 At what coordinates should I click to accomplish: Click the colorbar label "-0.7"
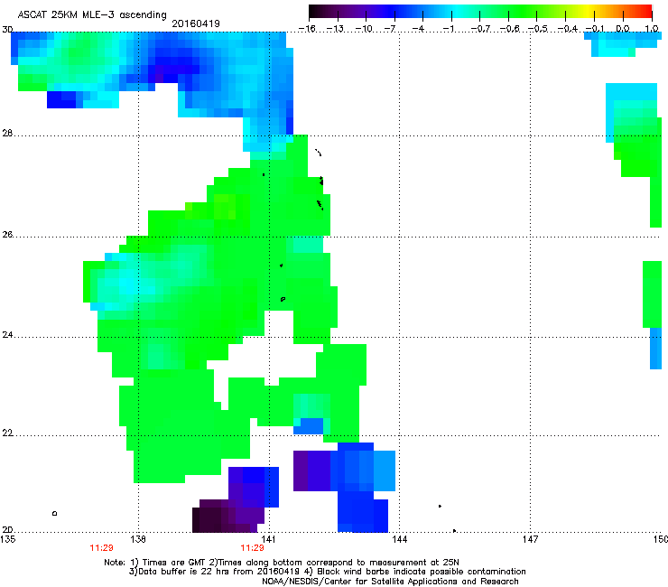click(480, 29)
